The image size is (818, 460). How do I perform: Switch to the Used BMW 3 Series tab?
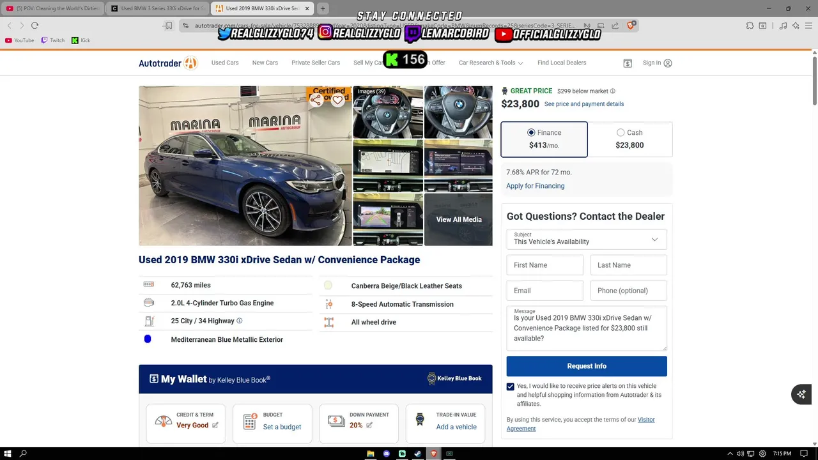tap(158, 8)
